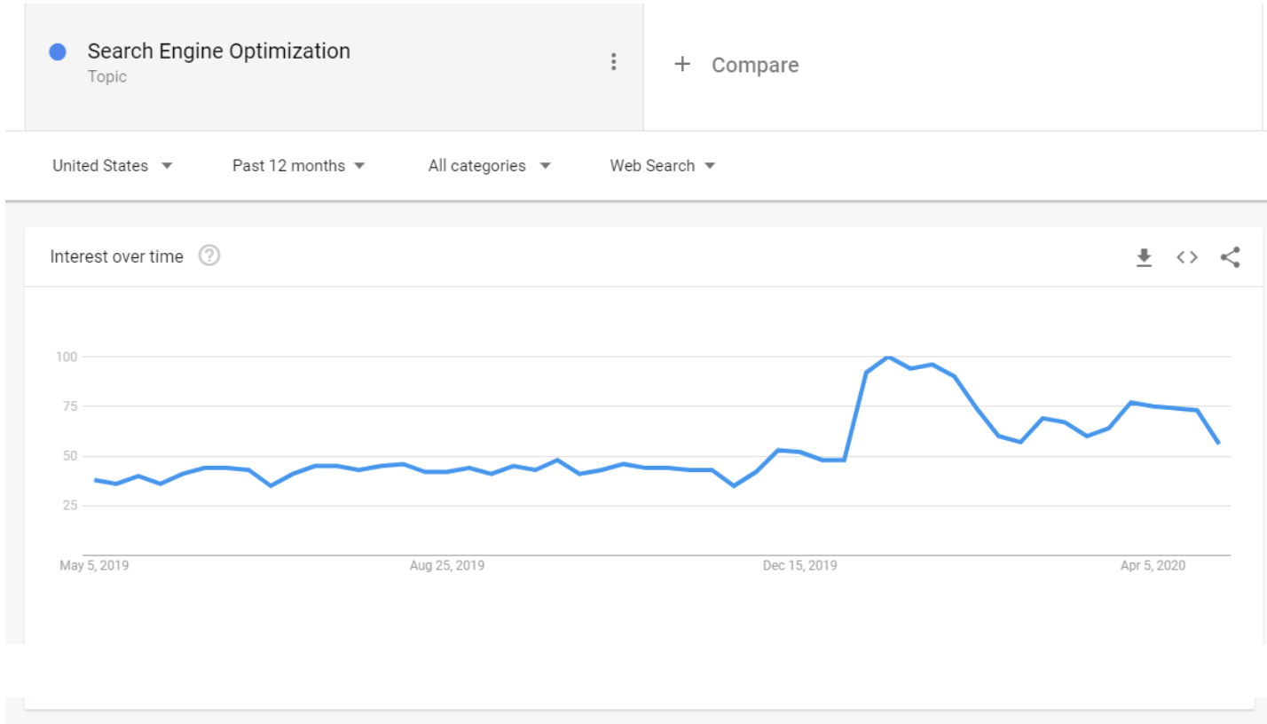The height and width of the screenshot is (724, 1267).
Task: Select the Interest over time heading
Action: click(x=116, y=256)
